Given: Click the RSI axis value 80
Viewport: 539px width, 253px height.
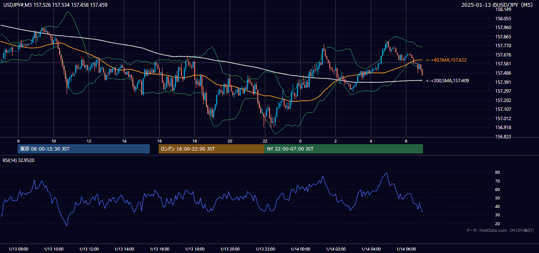Looking at the screenshot, I should click(x=497, y=172).
